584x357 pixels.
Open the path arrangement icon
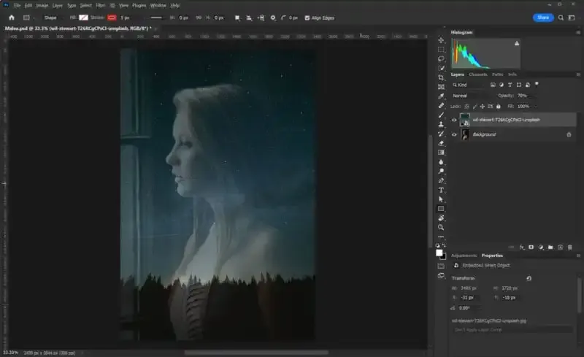pos(261,18)
